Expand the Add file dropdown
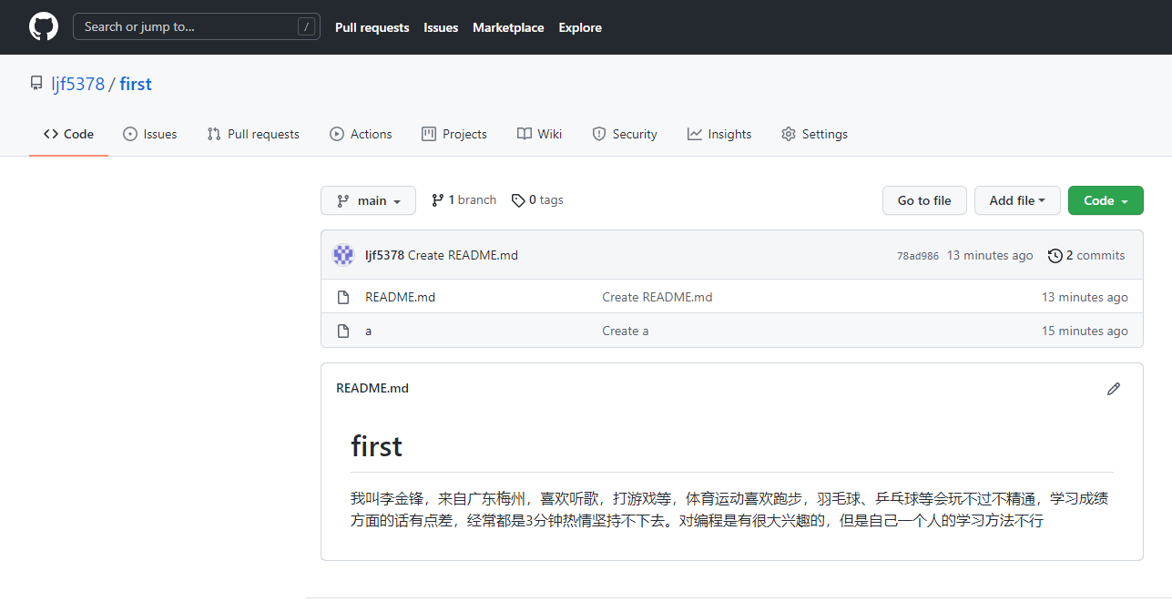This screenshot has width=1172, height=612. pyautogui.click(x=1017, y=200)
